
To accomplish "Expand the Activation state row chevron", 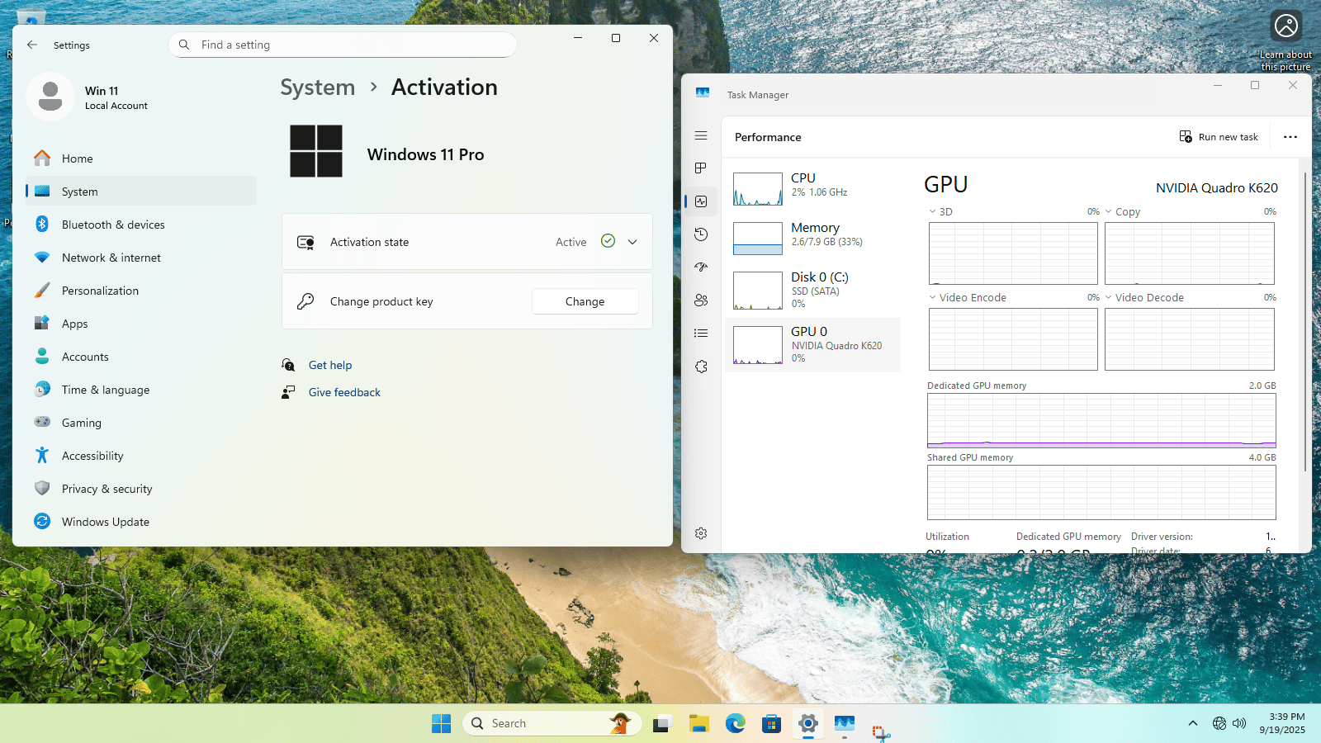I will coord(632,242).
